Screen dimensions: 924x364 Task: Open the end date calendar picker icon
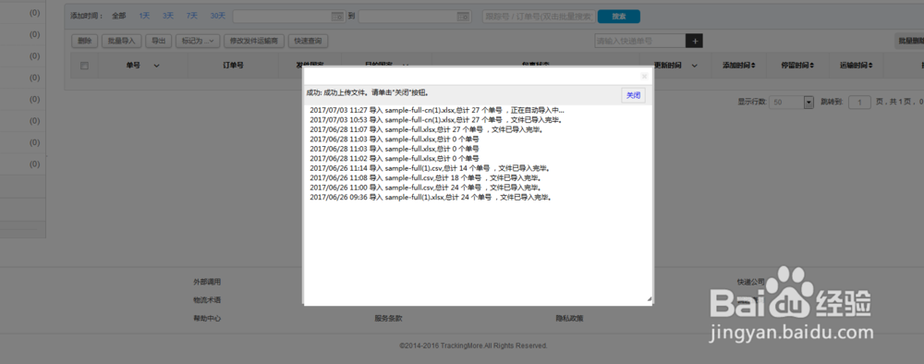[464, 17]
